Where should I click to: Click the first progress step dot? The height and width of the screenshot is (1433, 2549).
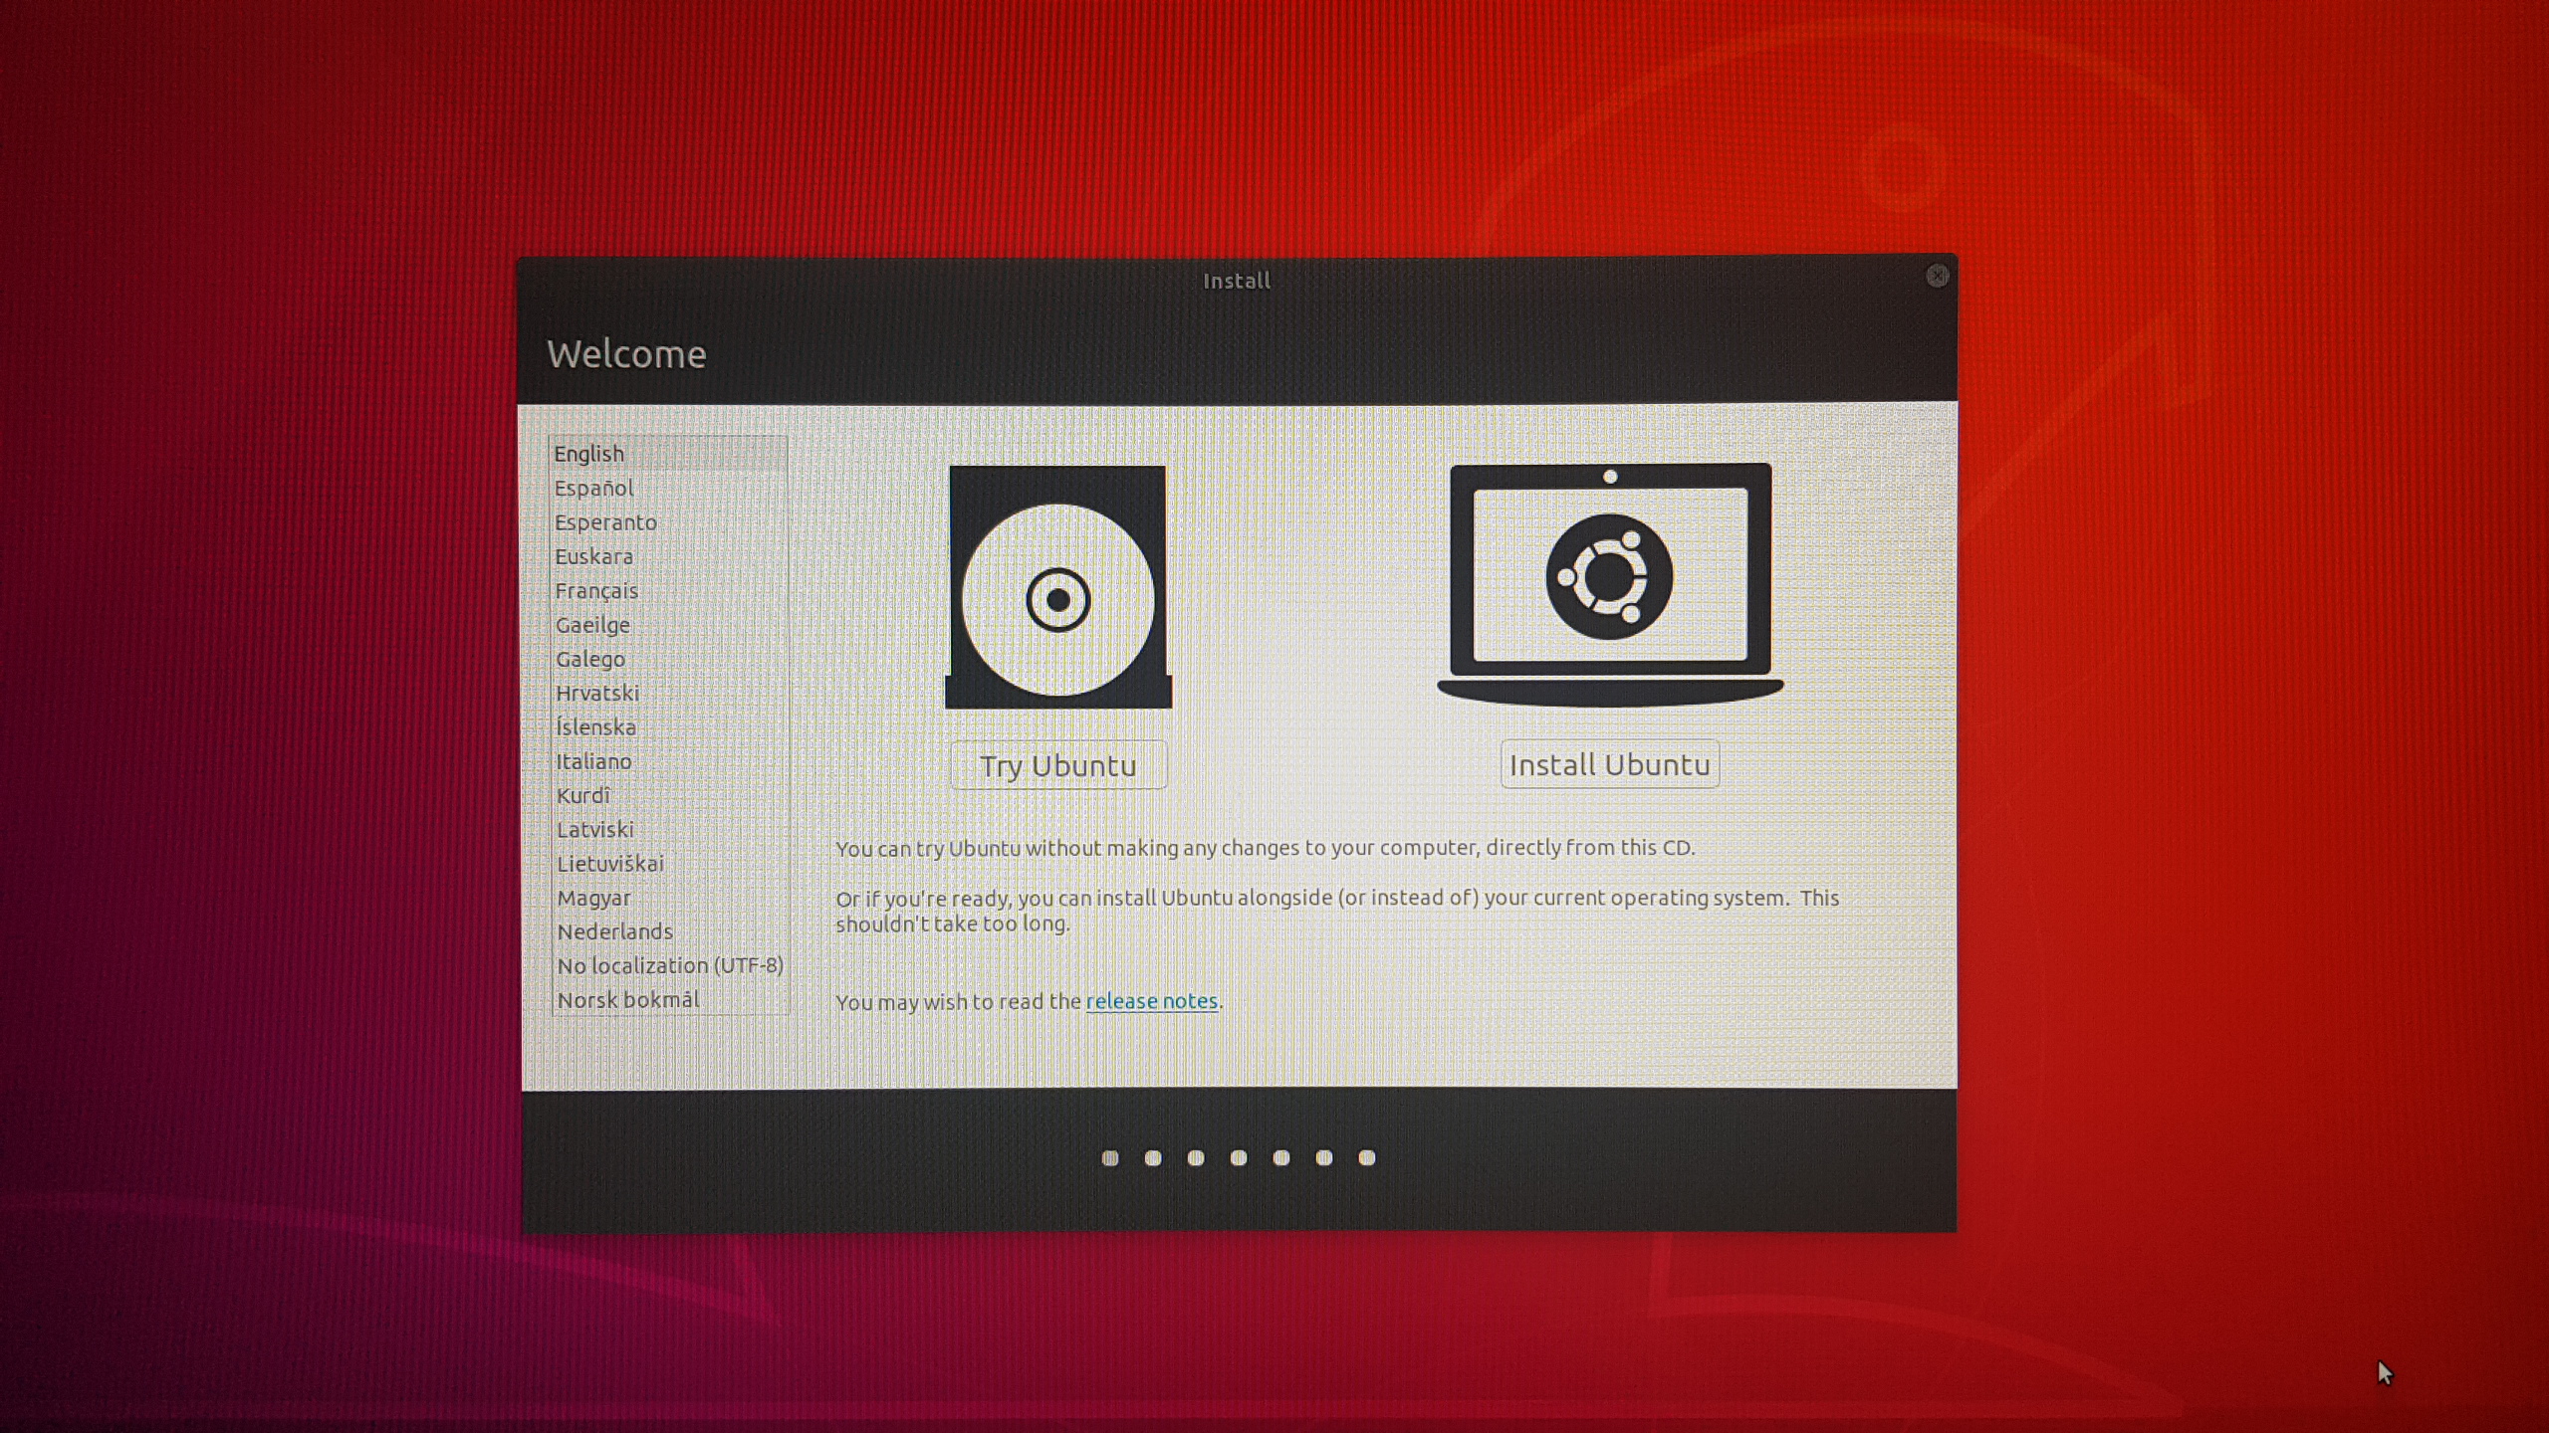1110,1157
